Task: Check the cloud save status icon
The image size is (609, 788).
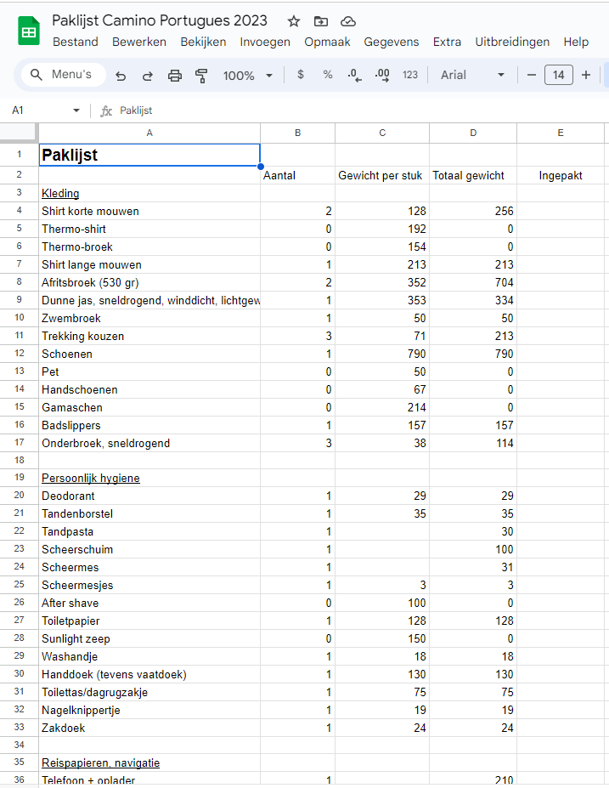Action: (x=347, y=21)
